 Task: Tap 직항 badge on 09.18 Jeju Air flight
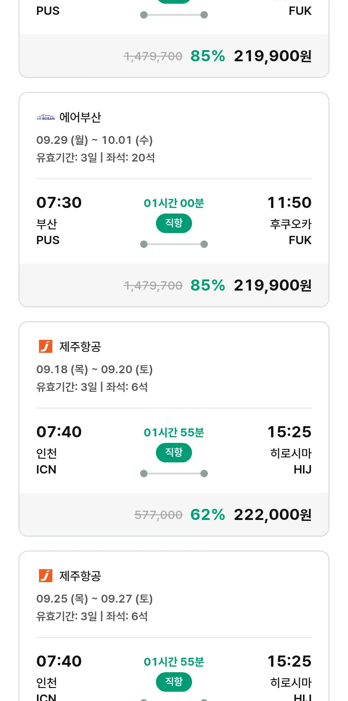click(x=174, y=453)
